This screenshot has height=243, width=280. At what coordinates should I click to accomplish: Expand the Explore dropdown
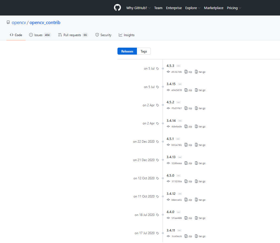193,8
